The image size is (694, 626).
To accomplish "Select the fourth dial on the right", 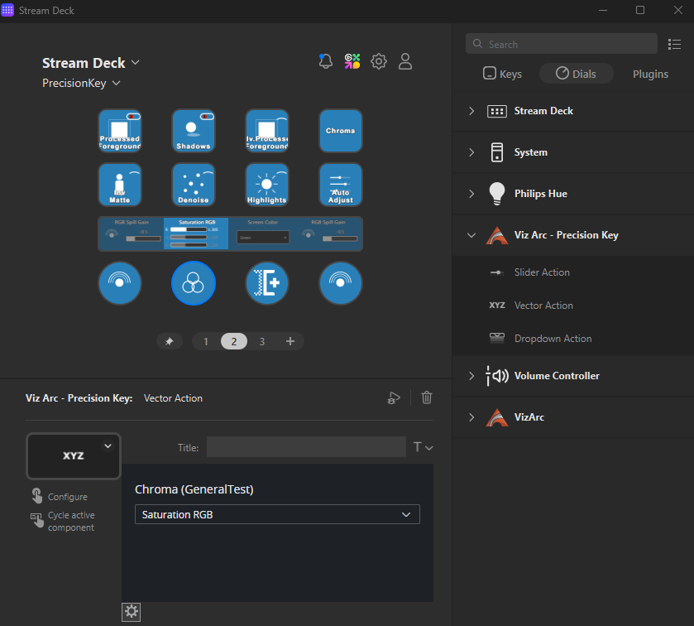I will (340, 283).
